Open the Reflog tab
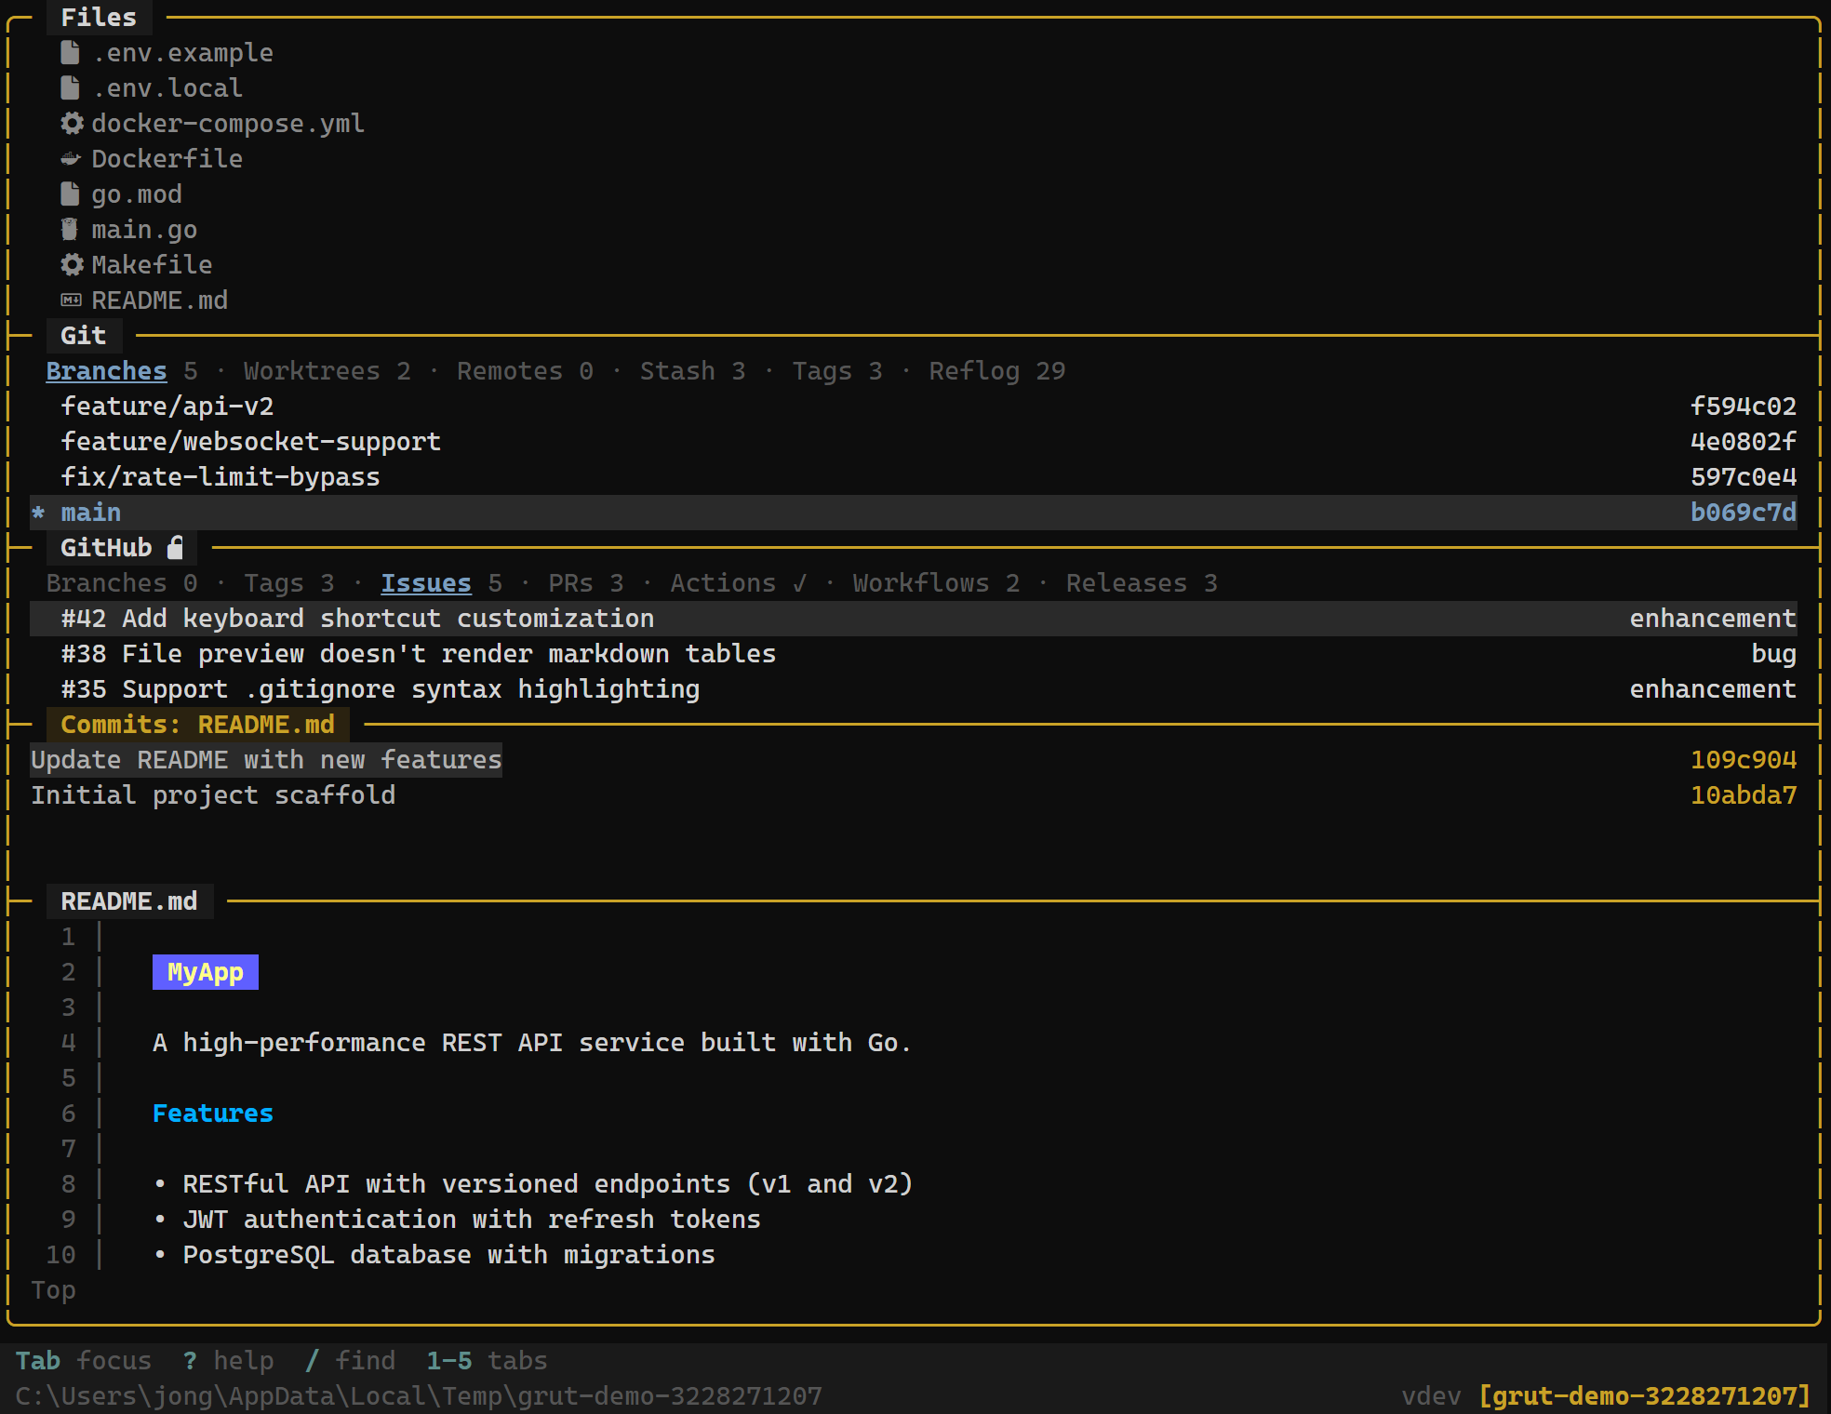The image size is (1831, 1414). click(x=997, y=371)
